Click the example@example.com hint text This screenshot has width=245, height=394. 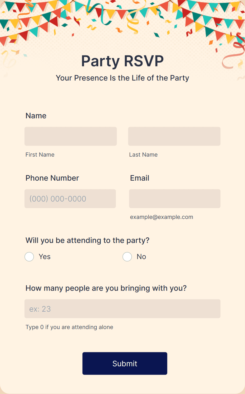click(161, 217)
